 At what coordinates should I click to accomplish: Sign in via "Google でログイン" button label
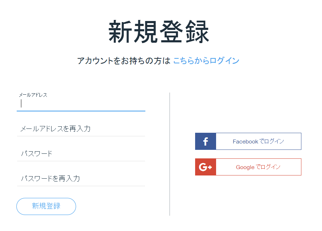258,167
